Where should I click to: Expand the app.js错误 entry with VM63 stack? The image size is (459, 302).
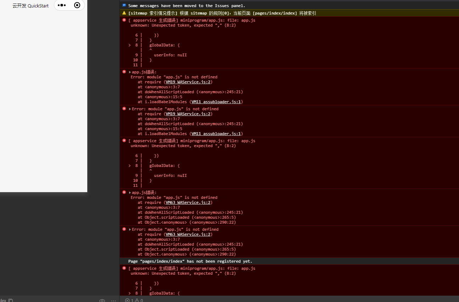pos(130,192)
